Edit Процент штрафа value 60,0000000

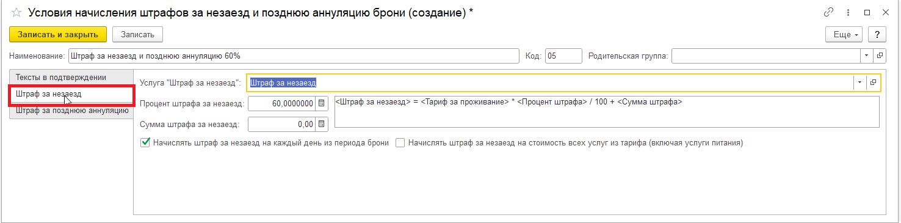pos(282,104)
